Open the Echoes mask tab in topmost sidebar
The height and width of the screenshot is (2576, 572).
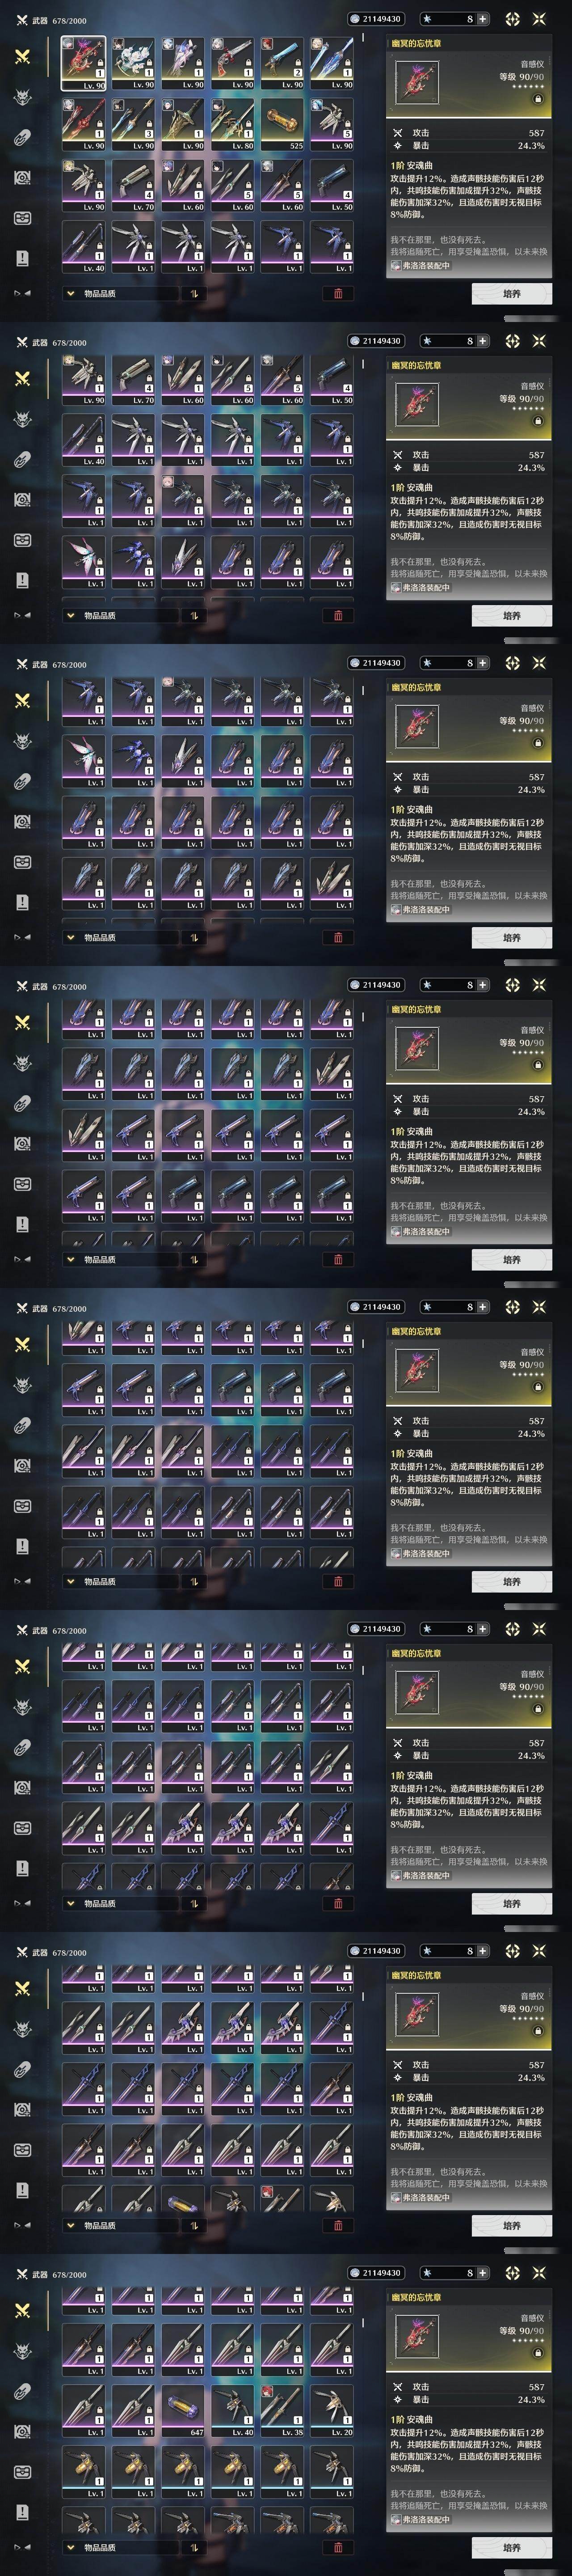click(x=22, y=97)
